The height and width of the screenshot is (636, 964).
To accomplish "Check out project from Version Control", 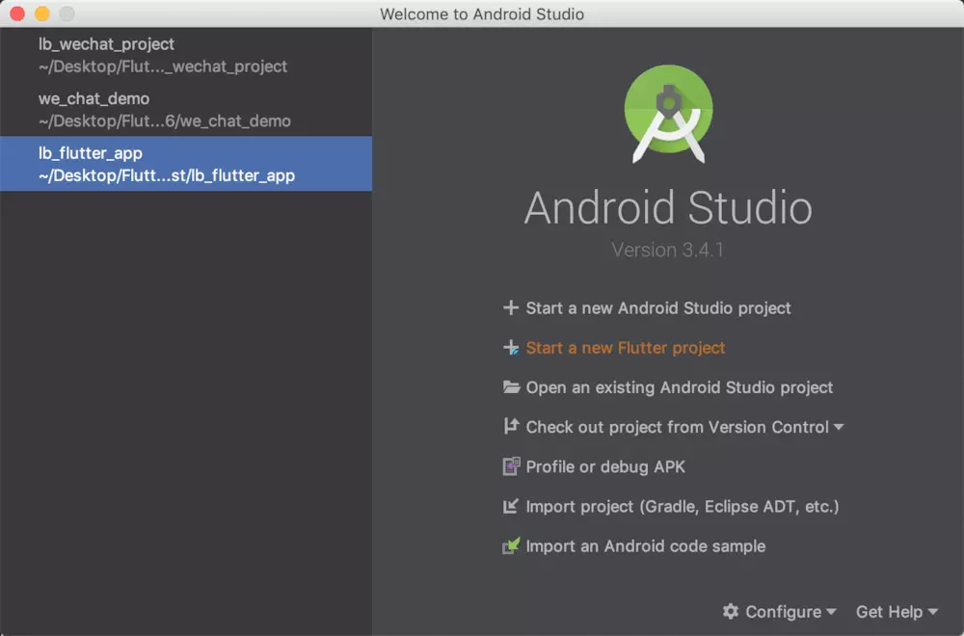I will tap(677, 427).
